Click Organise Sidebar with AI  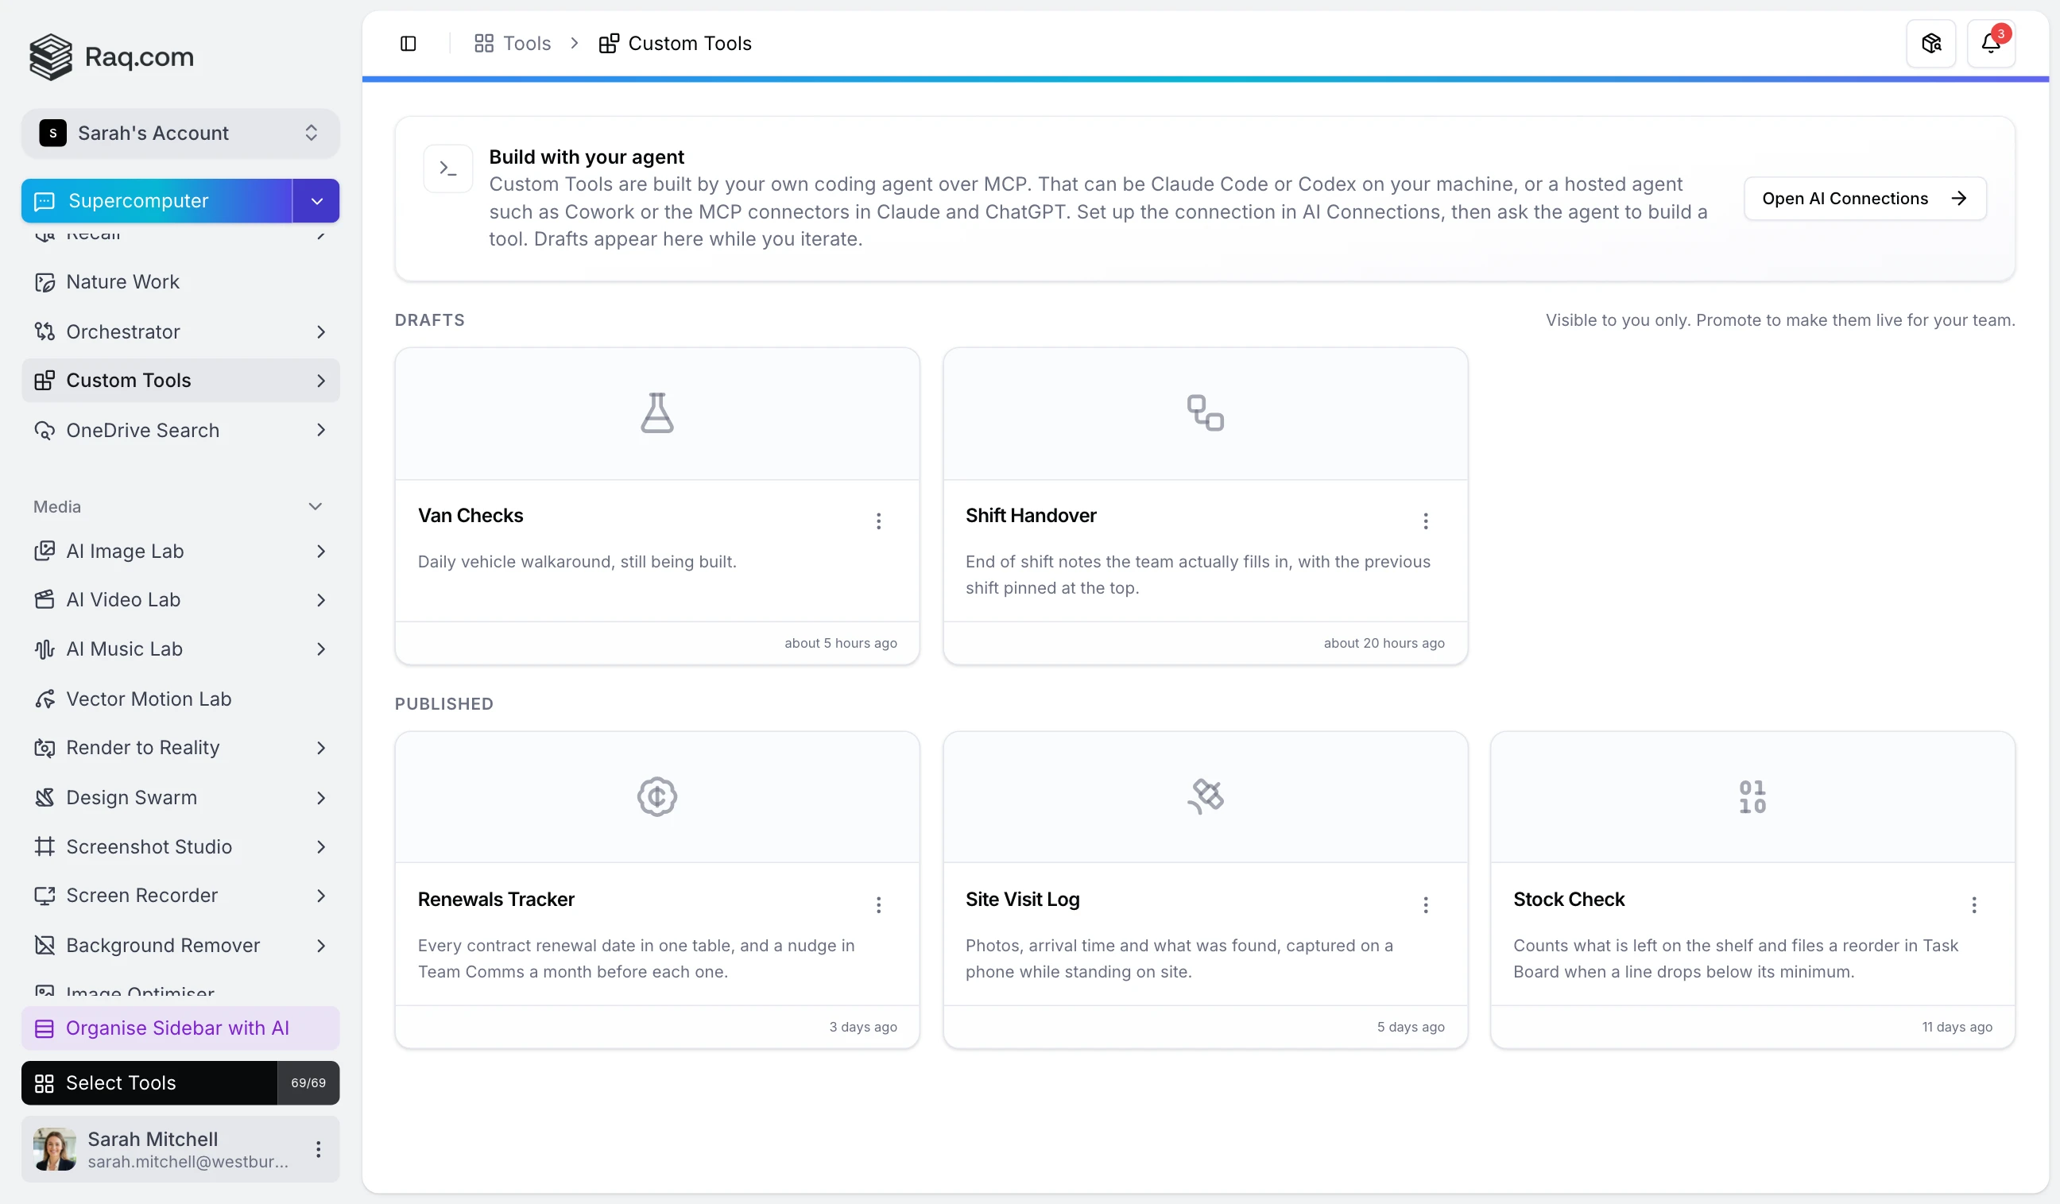(180, 1028)
